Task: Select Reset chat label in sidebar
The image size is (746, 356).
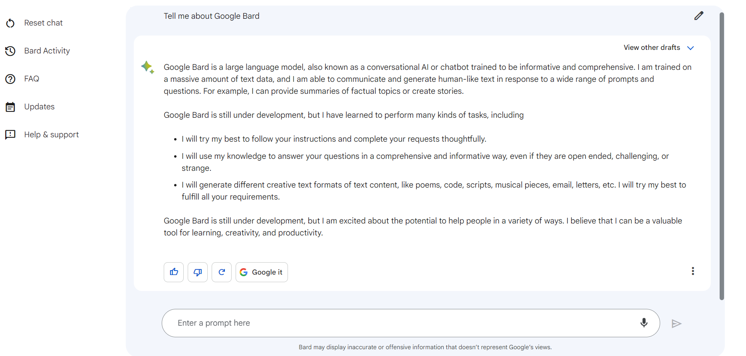Action: click(44, 23)
